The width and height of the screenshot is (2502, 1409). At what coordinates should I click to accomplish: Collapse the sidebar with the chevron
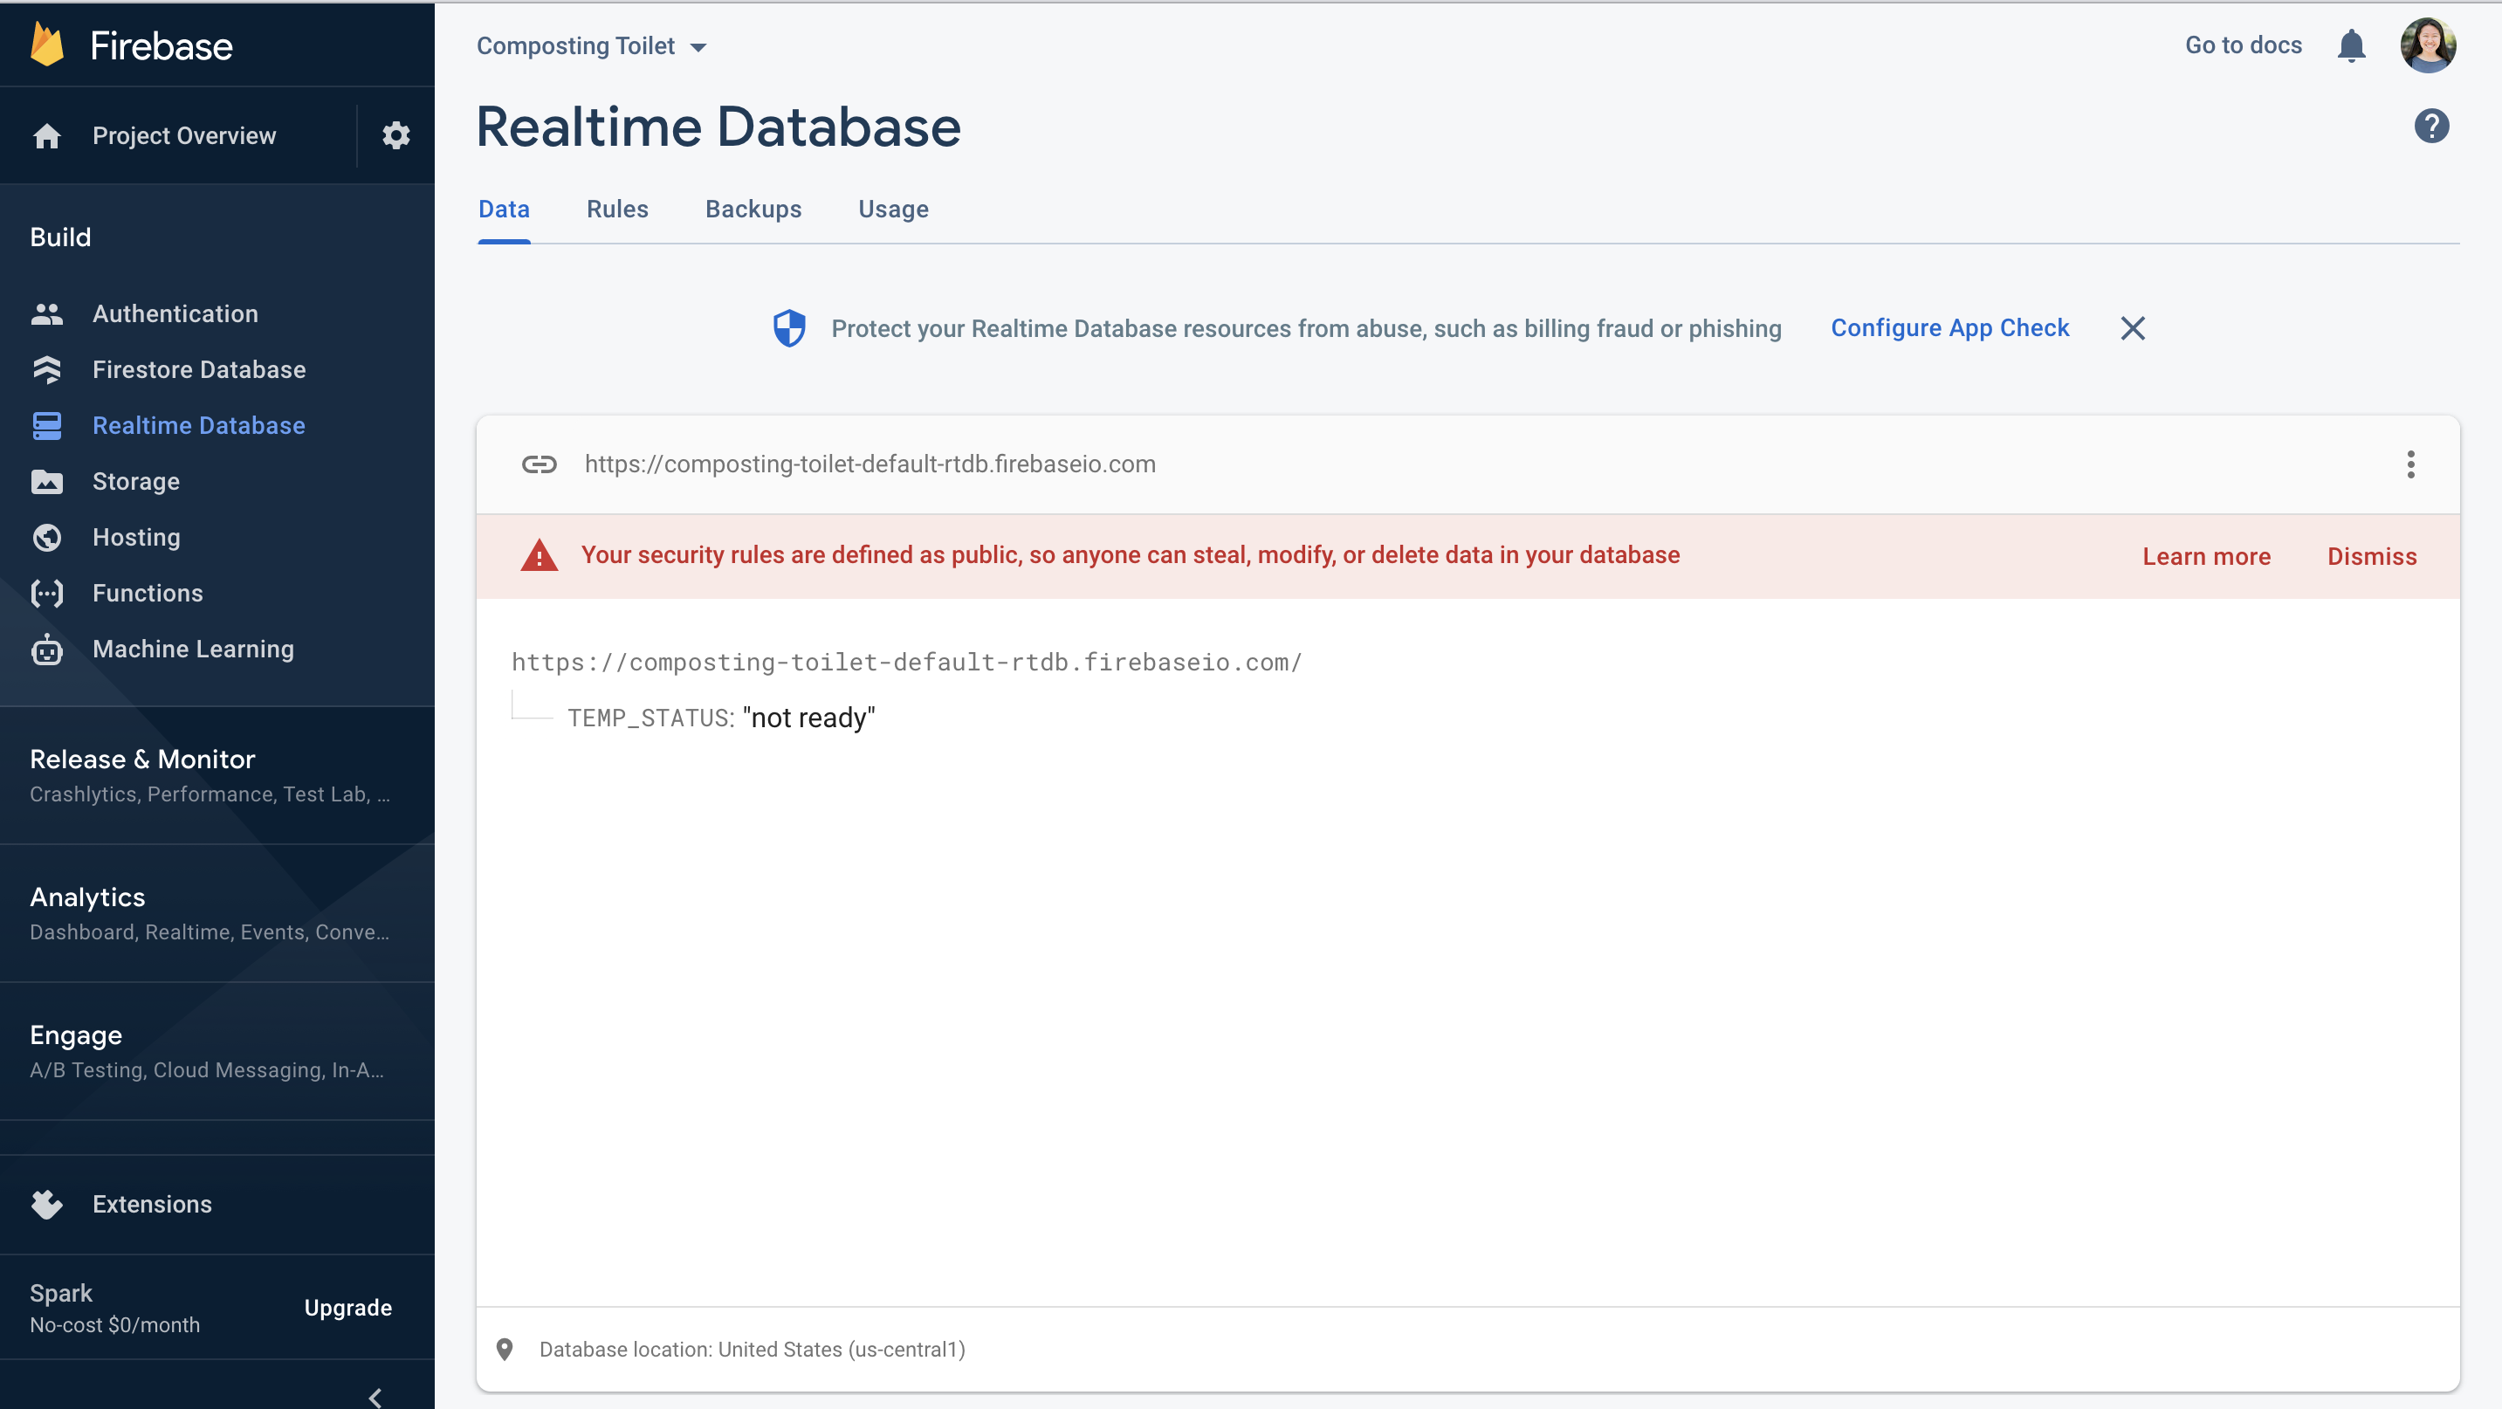(375, 1398)
